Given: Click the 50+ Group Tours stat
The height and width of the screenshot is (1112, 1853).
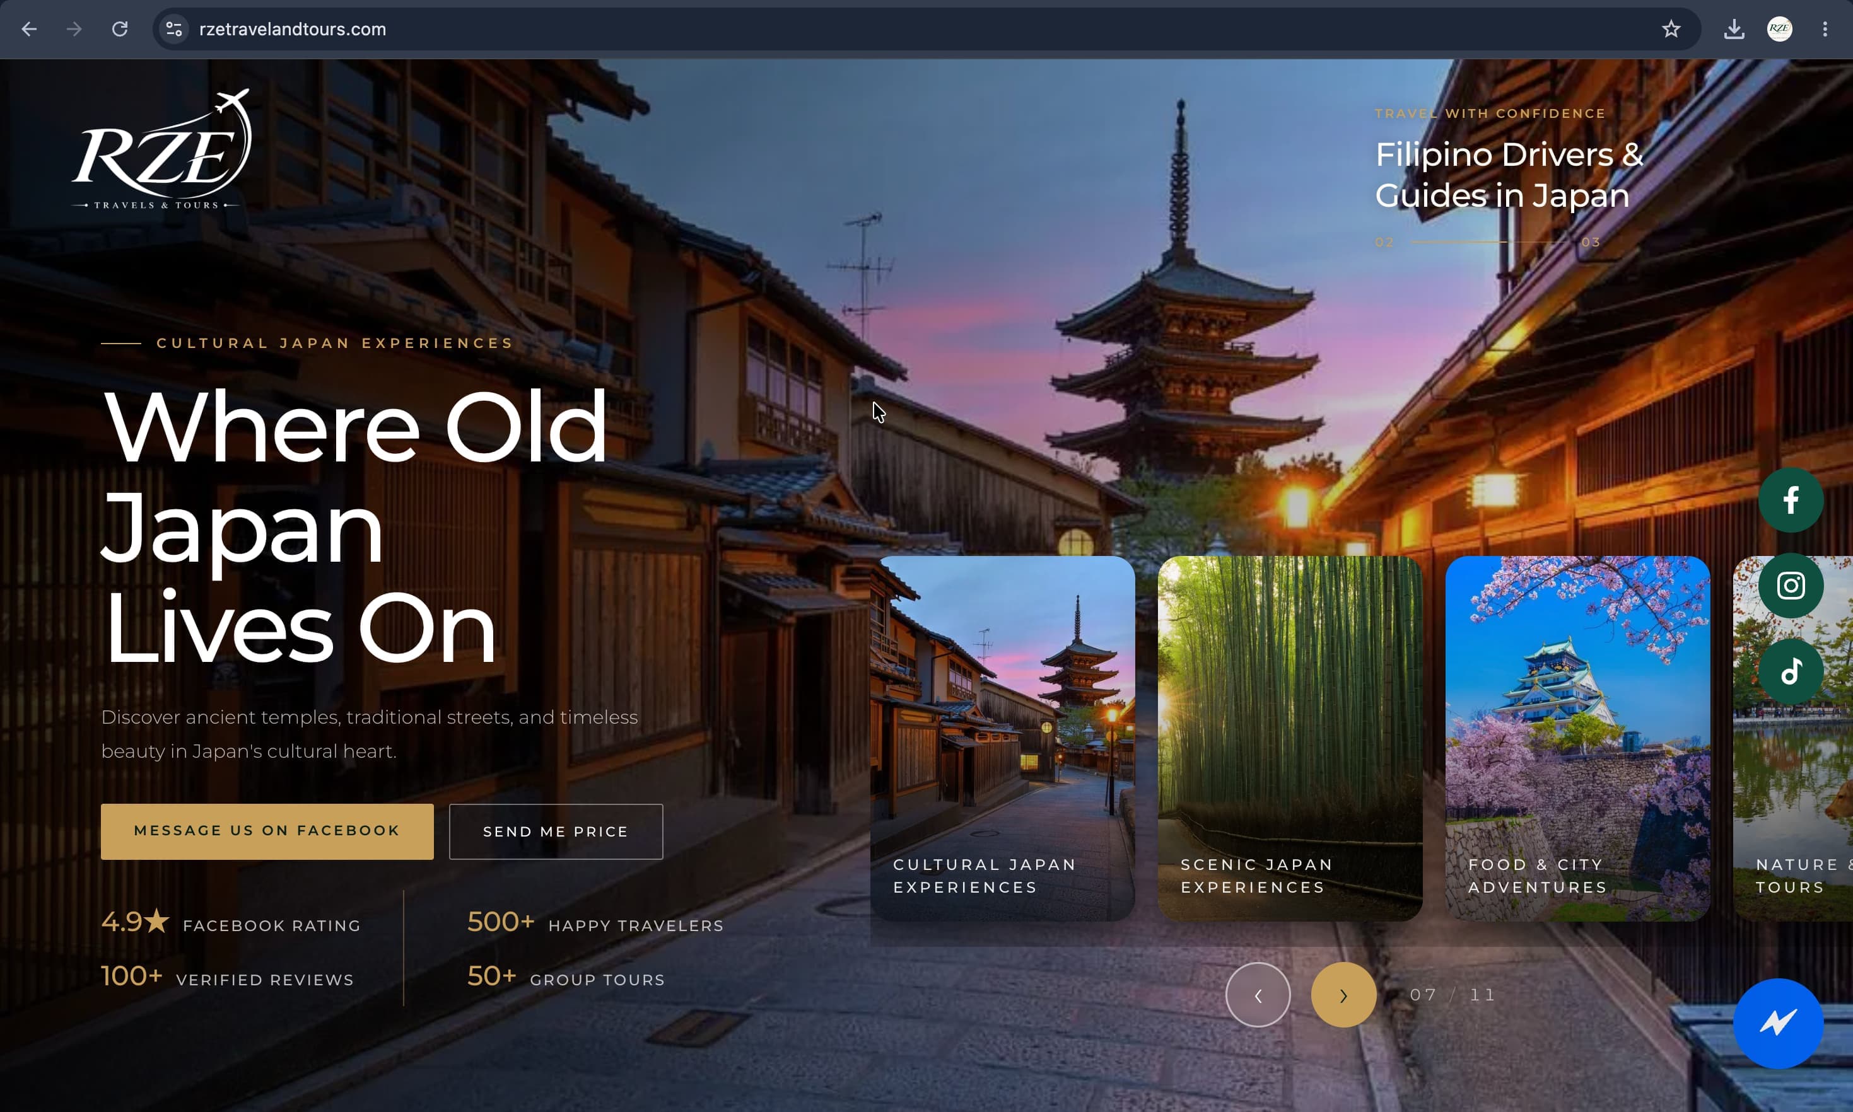Looking at the screenshot, I should coord(566,977).
